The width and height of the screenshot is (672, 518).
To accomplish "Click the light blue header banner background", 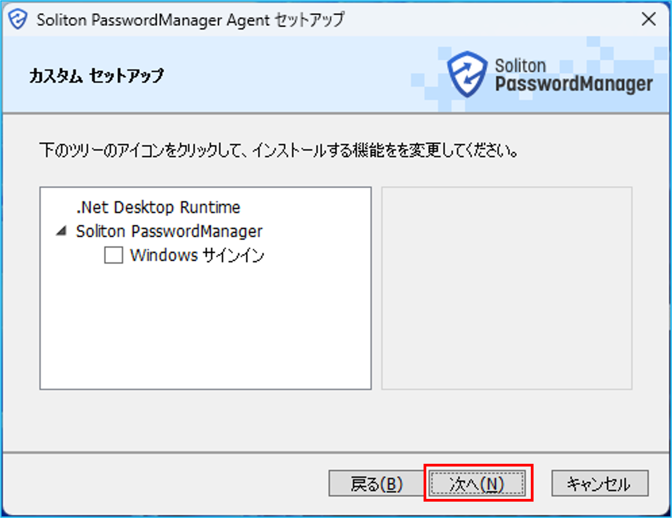I will pyautogui.click(x=273, y=74).
